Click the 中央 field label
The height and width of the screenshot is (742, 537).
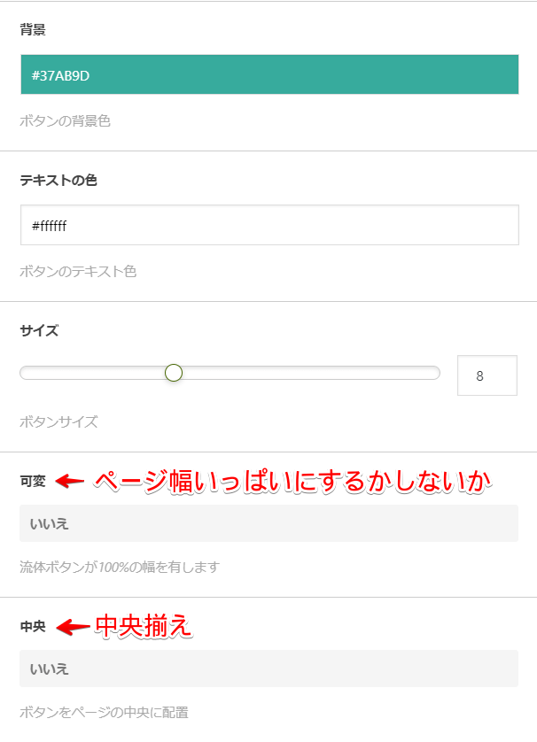click(31, 625)
